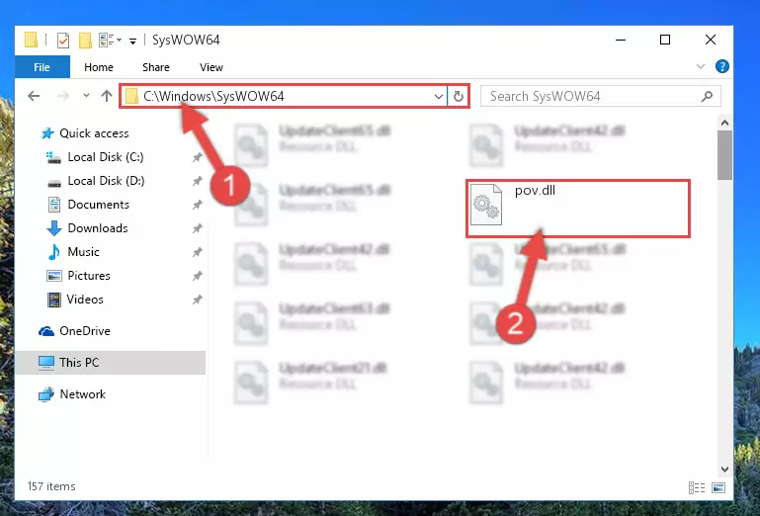Click the Search SysWOW64 field

(601, 96)
